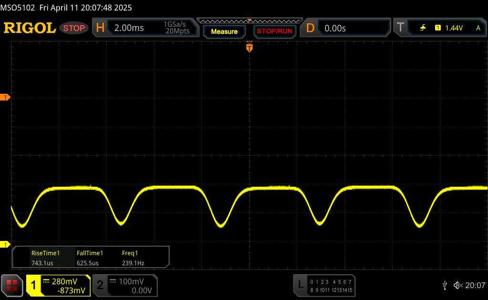Click the 20:07 clock display
This screenshot has width=488, height=300.
475,285
